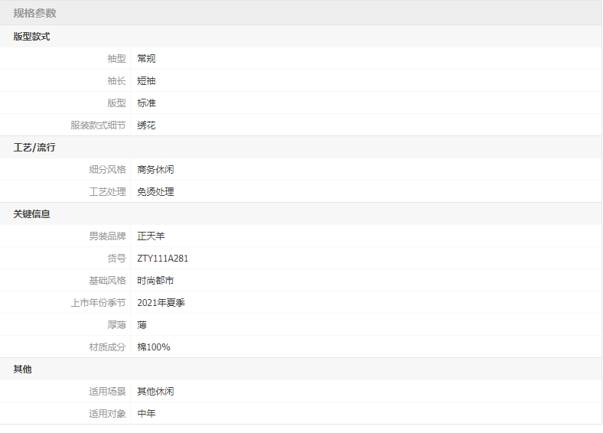Select the 短袖 sleeve length value
603x433 pixels.
[x=146, y=80]
